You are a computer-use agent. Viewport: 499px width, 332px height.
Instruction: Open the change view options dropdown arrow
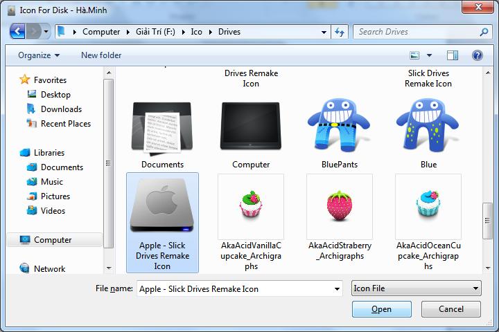point(430,55)
